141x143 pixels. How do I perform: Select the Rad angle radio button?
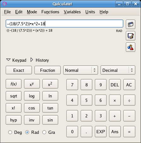pyautogui.click(x=27, y=132)
